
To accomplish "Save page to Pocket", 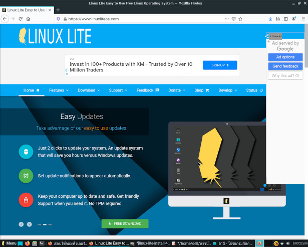I will point(233,19).
